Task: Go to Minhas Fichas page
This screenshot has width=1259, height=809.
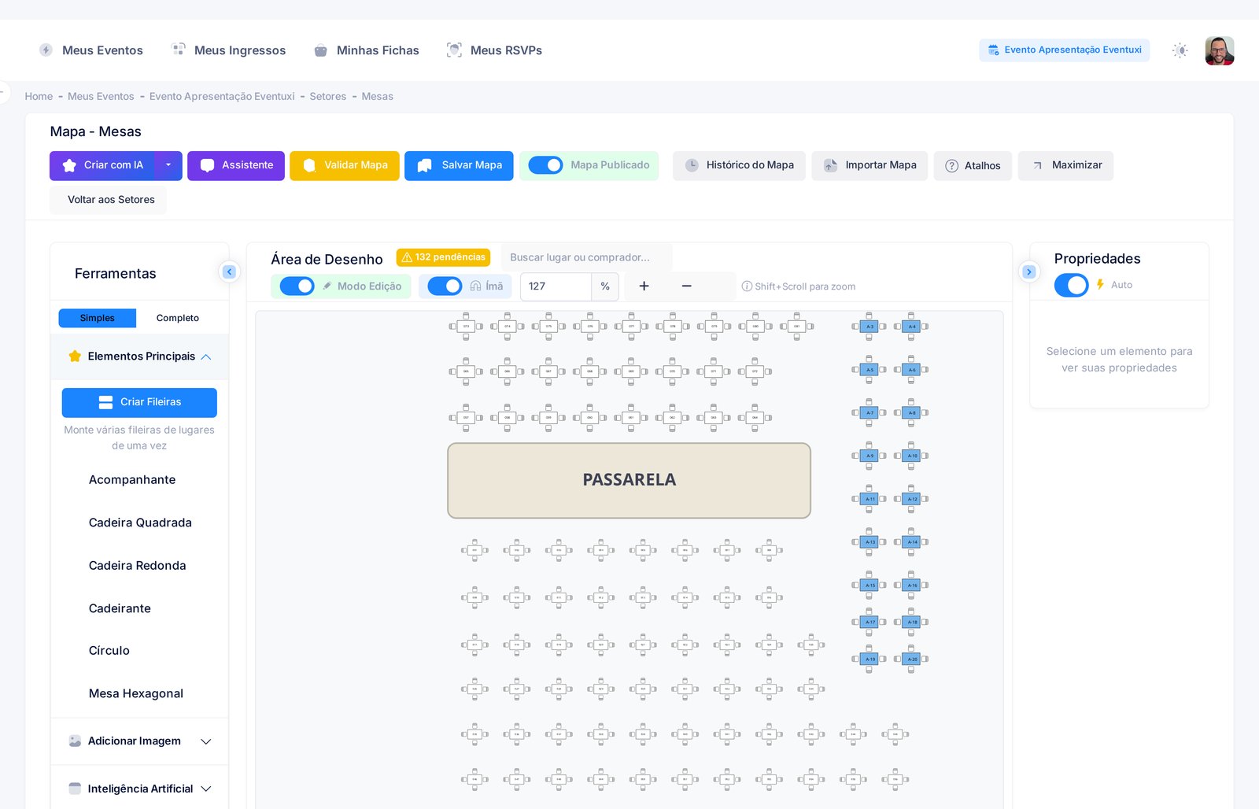Action: pos(367,50)
